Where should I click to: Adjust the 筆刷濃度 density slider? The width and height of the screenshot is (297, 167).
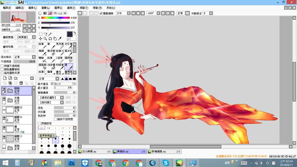(x=65, y=92)
